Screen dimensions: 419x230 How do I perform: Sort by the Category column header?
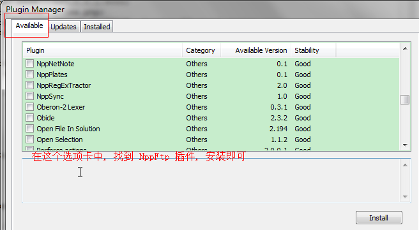click(x=201, y=50)
